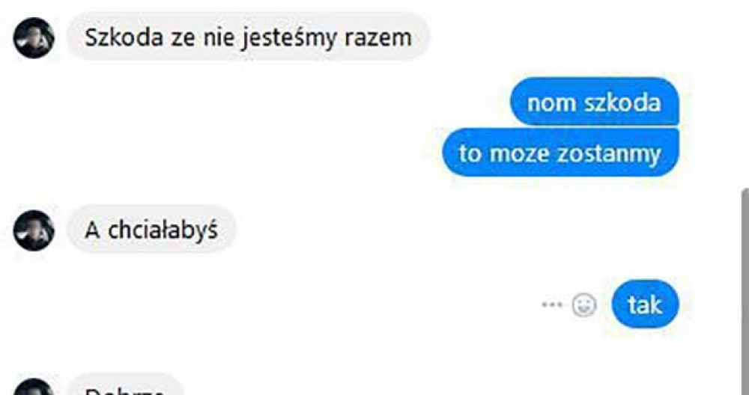Select the blue "tak" reply bubble

645,304
